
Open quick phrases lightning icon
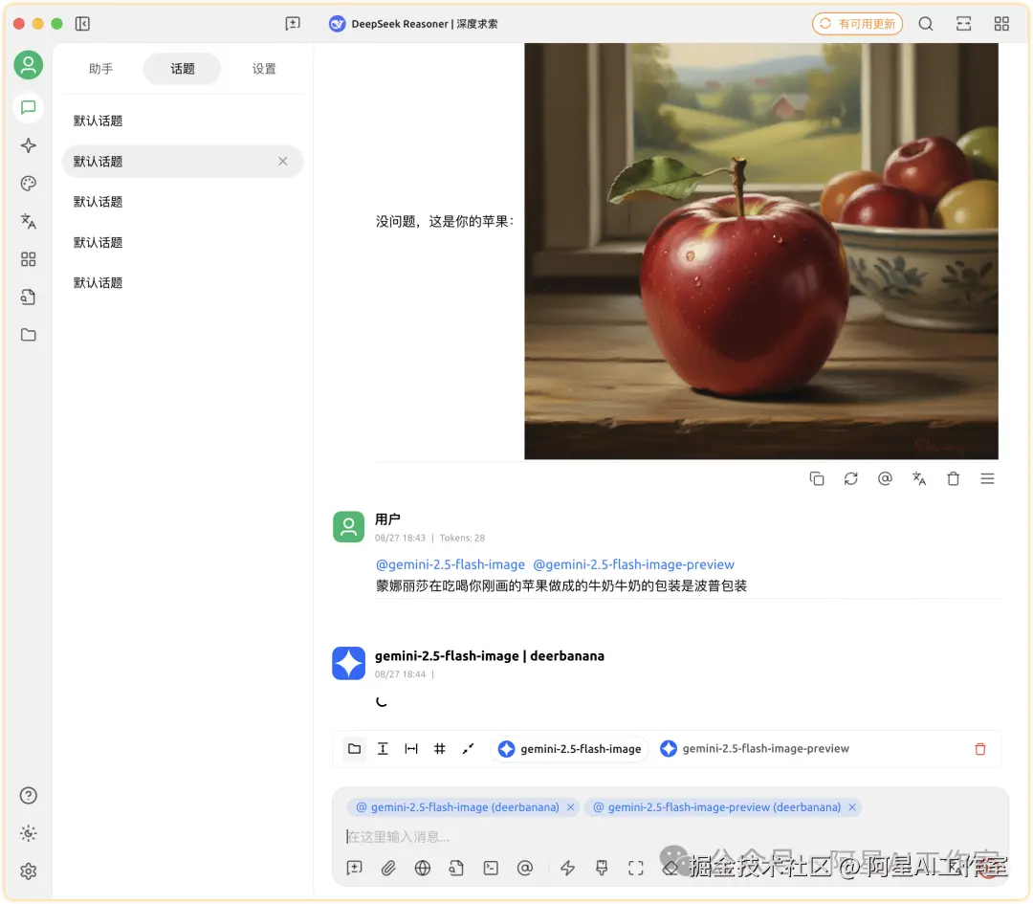click(x=568, y=869)
